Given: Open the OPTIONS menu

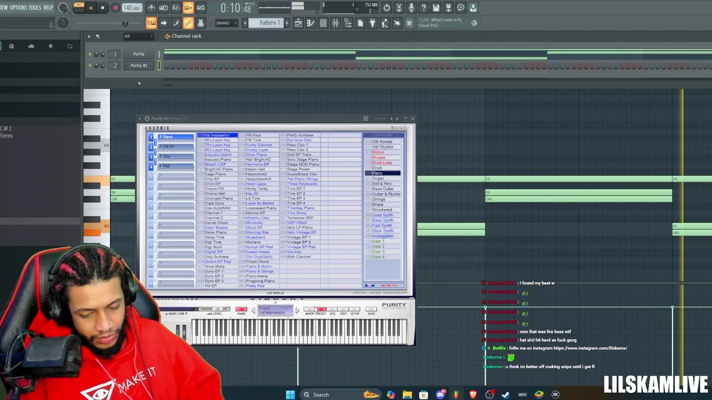Looking at the screenshot, I should [18, 8].
